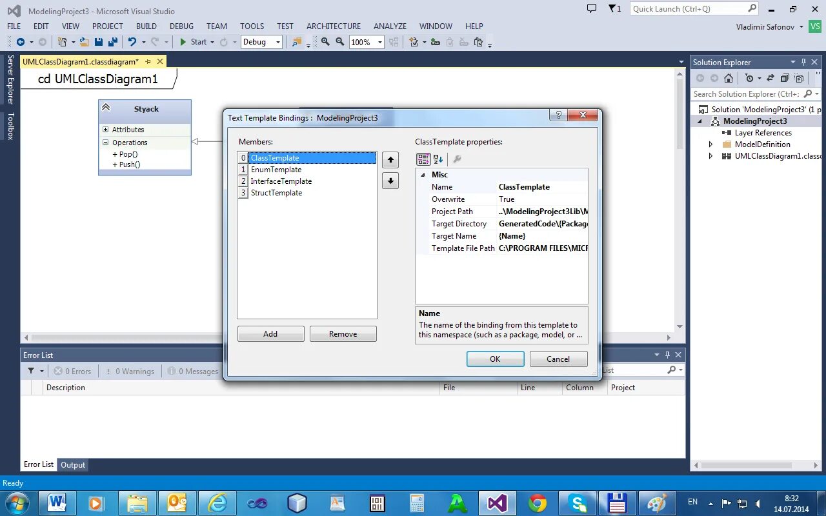
Task: Open the TEAM menu
Action: point(217,26)
